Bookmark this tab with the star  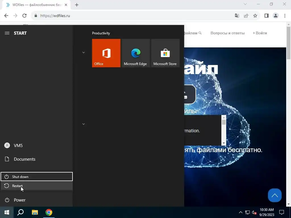tap(255, 16)
